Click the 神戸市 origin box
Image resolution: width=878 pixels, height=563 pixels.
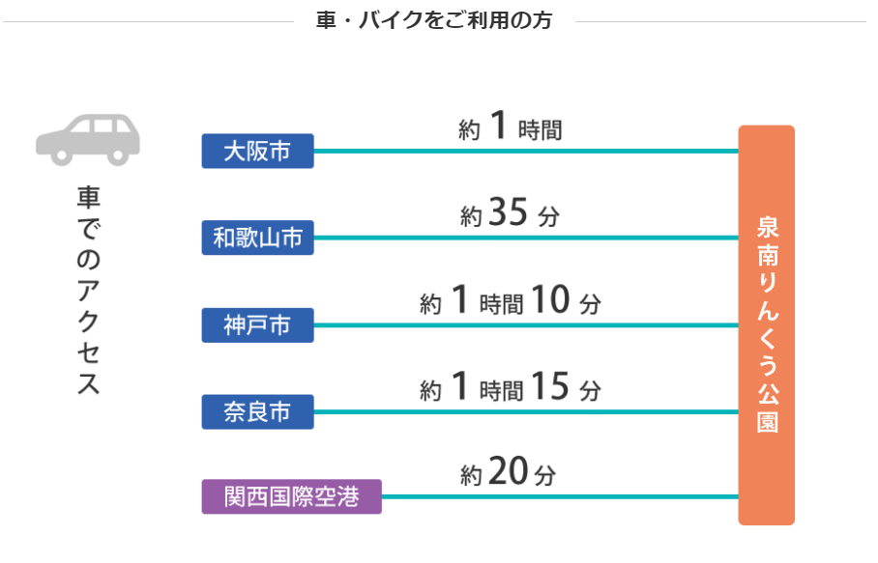coord(257,324)
